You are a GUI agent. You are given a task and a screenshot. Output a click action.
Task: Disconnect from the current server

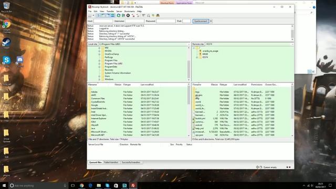click(x=133, y=15)
